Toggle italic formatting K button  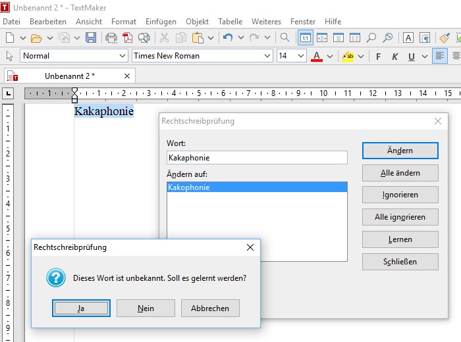[395, 57]
